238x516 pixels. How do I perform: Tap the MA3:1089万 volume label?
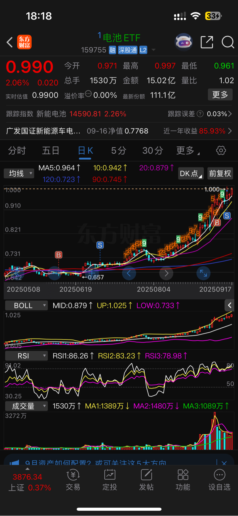(206, 406)
